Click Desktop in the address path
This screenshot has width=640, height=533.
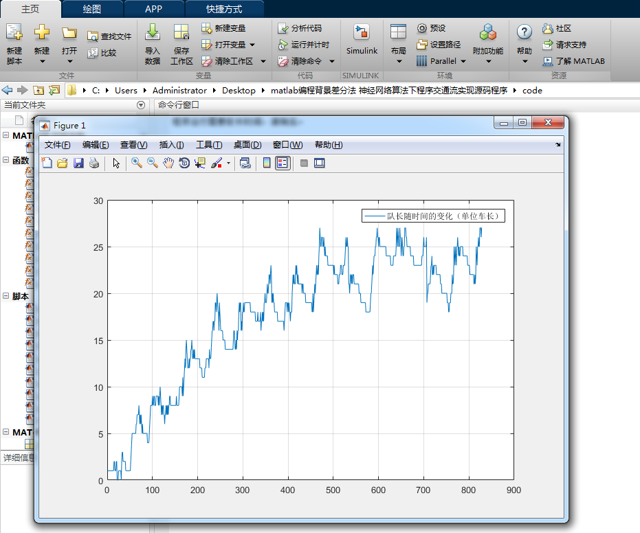(239, 91)
